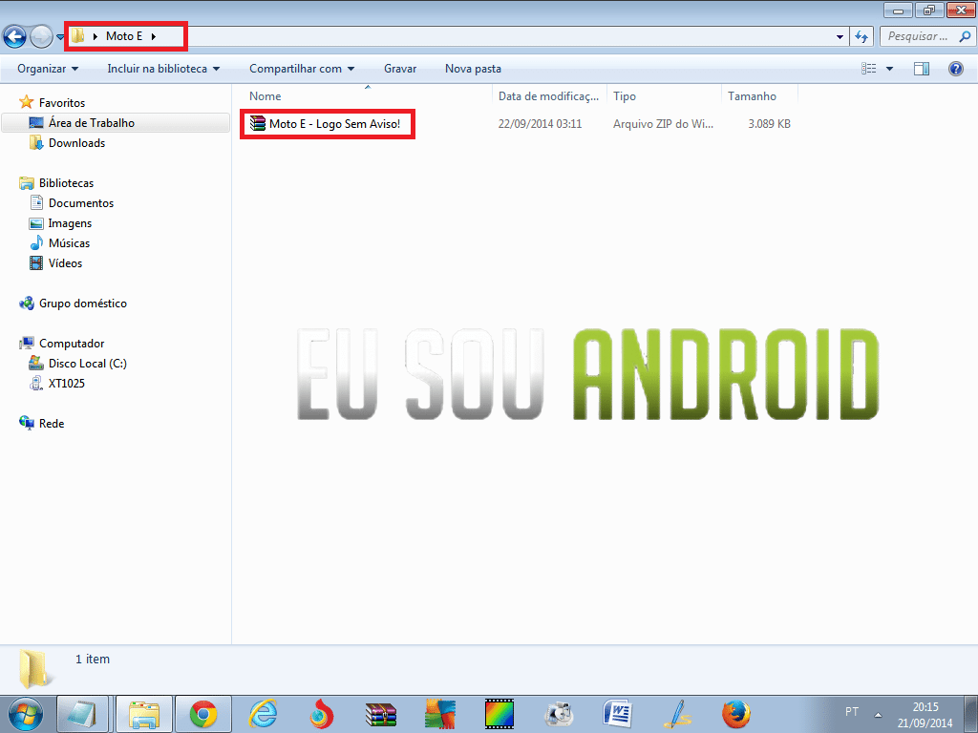Click the change view icon in toolbar
The width and height of the screenshot is (978, 733).
[x=868, y=69]
